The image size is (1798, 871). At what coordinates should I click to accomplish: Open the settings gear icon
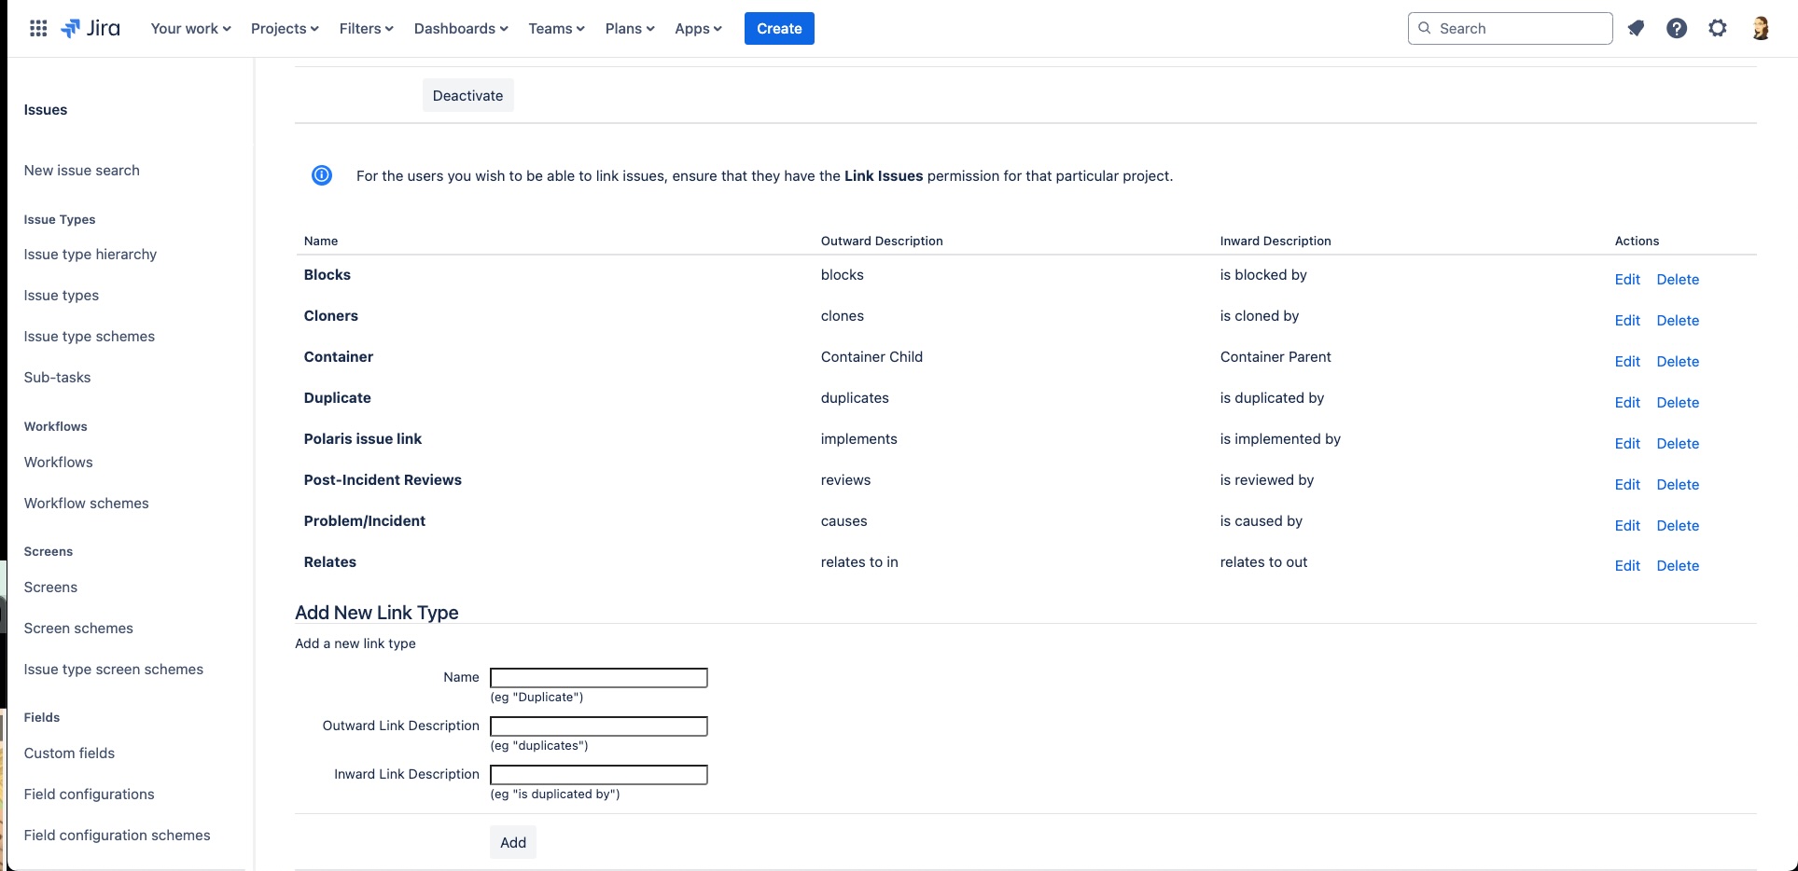(1718, 28)
